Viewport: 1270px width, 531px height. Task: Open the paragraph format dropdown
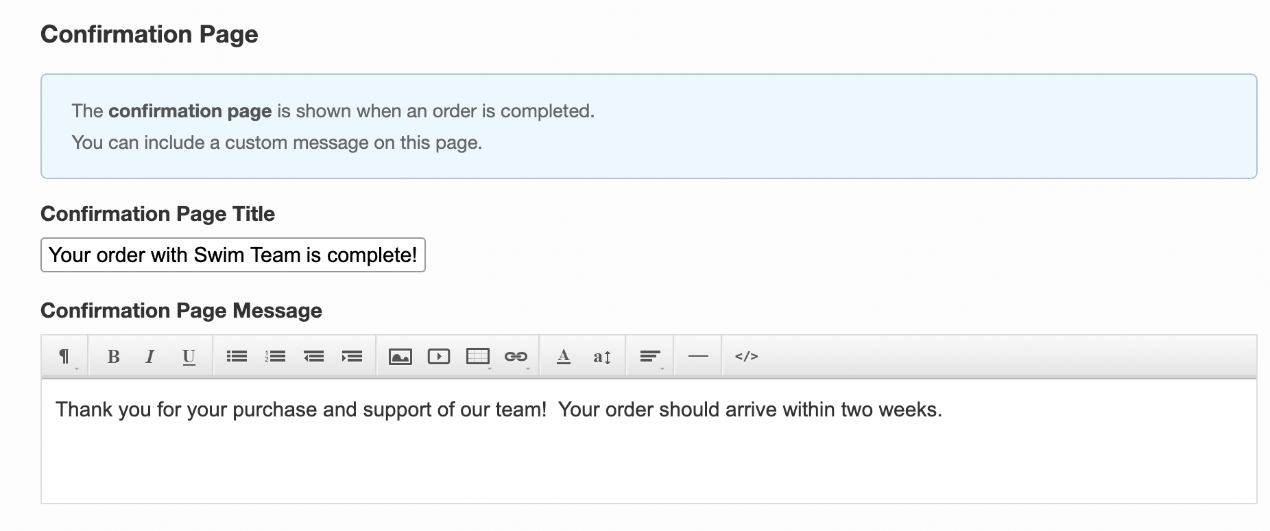click(64, 356)
